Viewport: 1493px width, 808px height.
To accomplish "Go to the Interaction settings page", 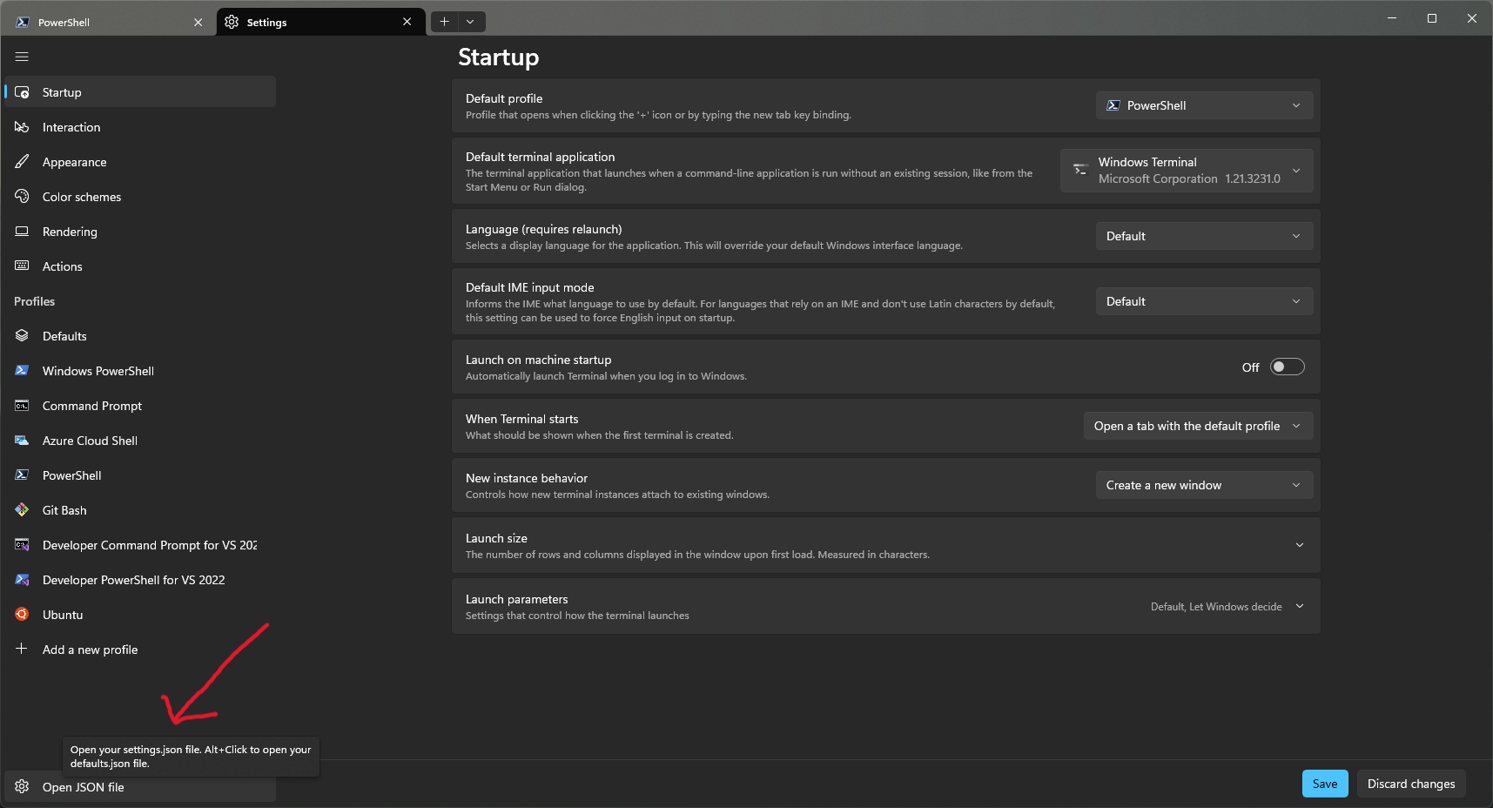I will 141,127.
